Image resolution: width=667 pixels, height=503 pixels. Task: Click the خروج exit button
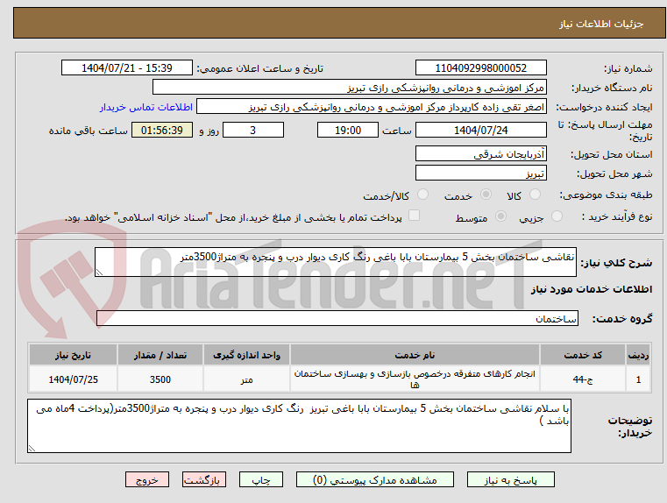(x=147, y=479)
